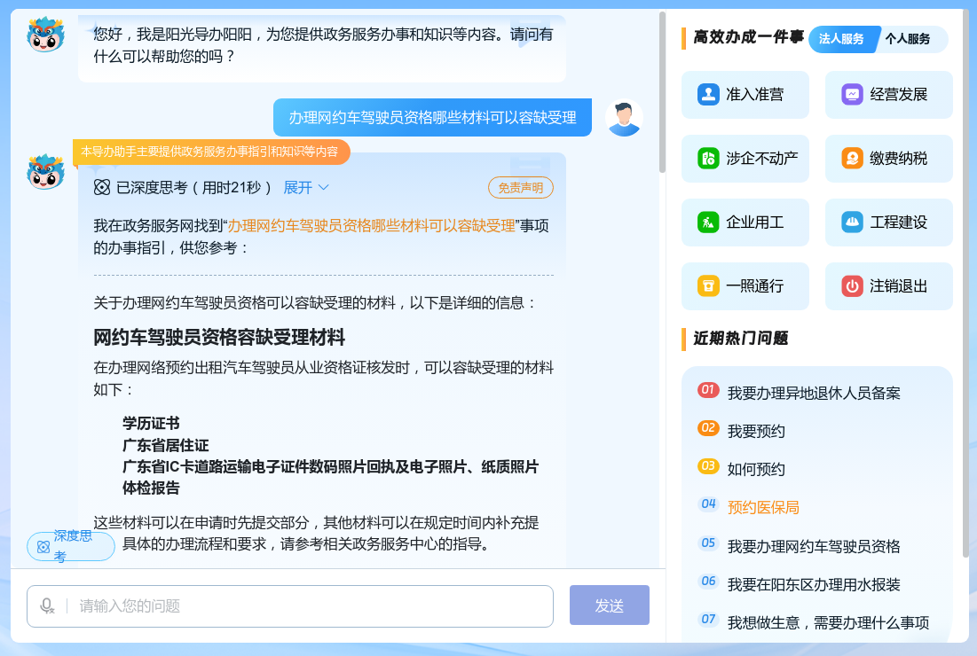The image size is (977, 656).
Task: Open 经营发展 services
Action: [888, 94]
